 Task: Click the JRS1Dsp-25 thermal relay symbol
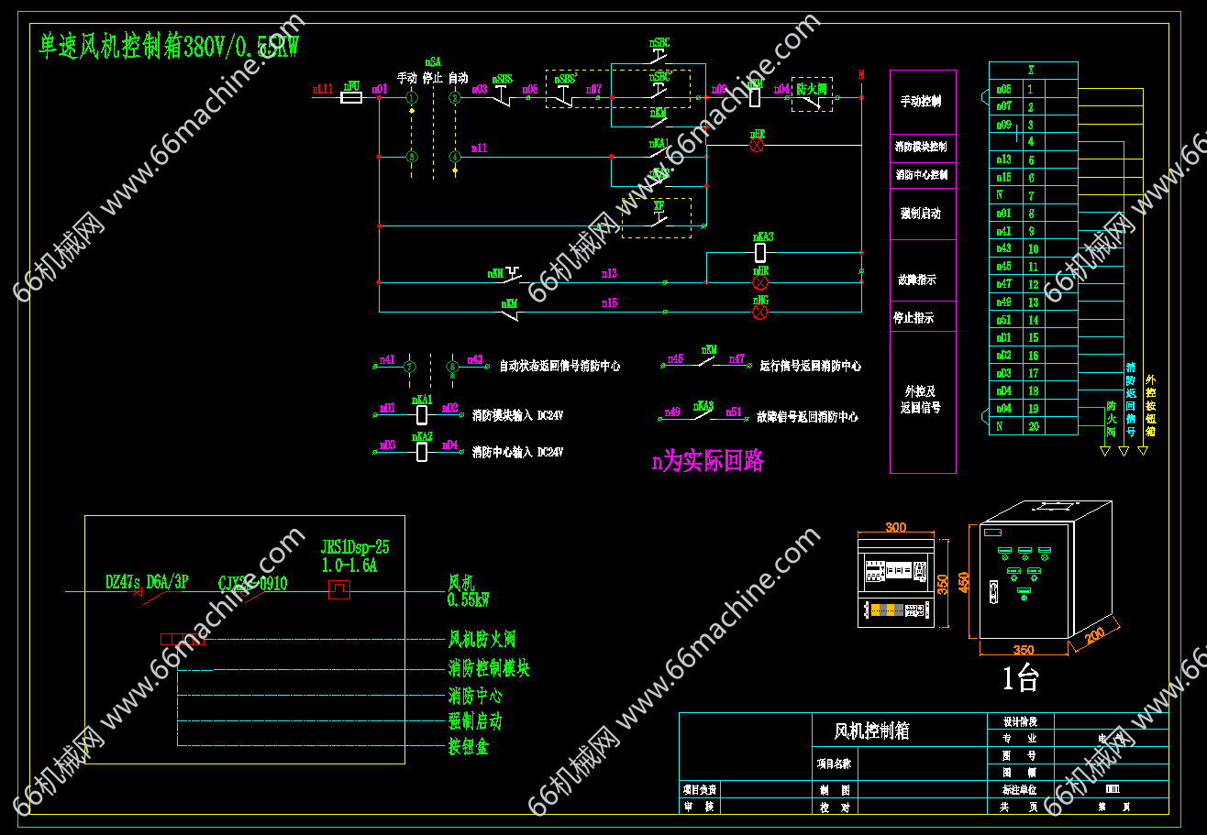pyautogui.click(x=339, y=589)
